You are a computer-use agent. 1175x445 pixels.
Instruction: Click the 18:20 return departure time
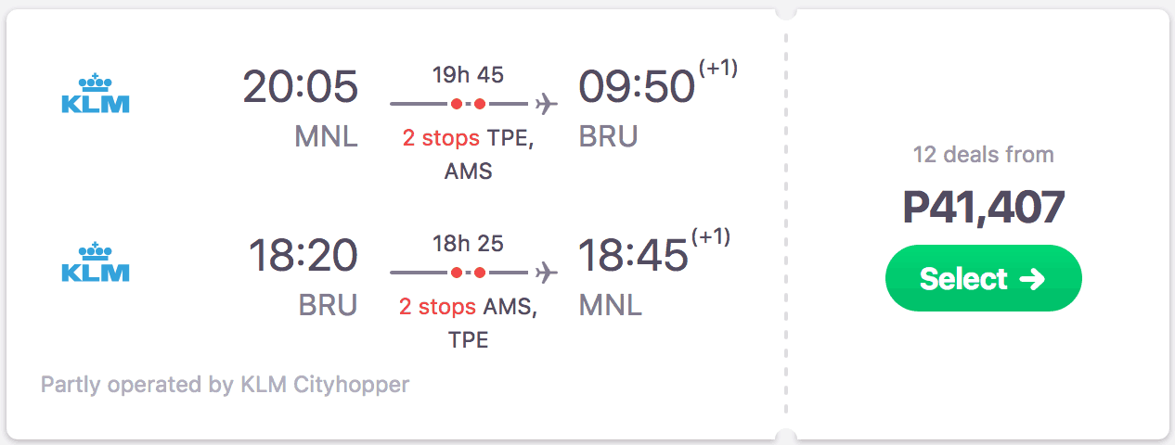303,257
